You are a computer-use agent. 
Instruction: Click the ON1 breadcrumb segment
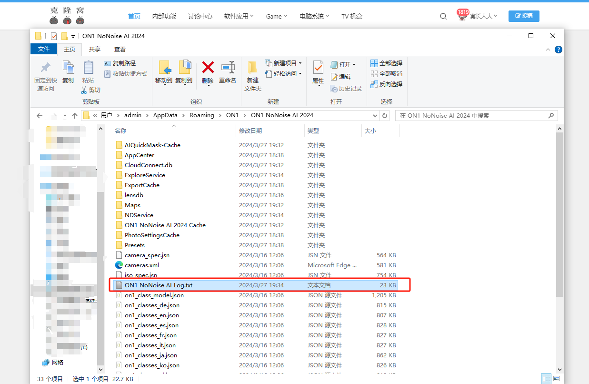click(232, 115)
